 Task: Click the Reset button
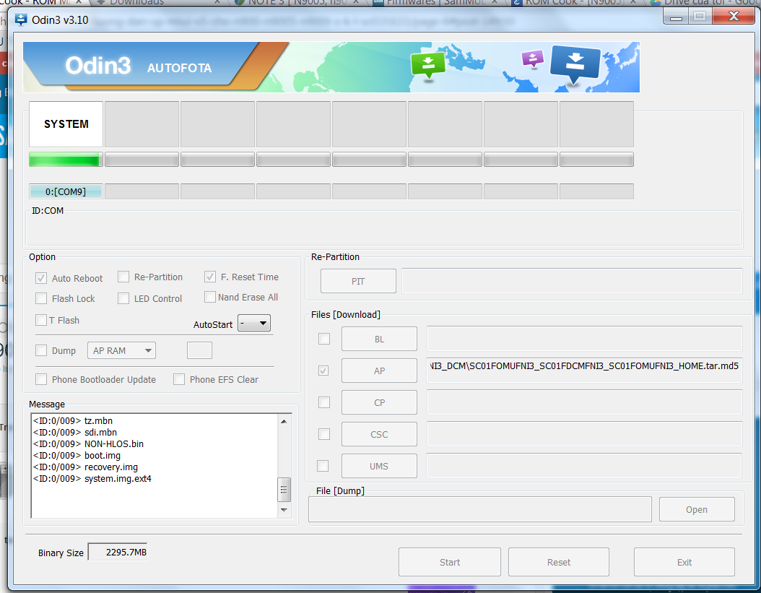[559, 562]
